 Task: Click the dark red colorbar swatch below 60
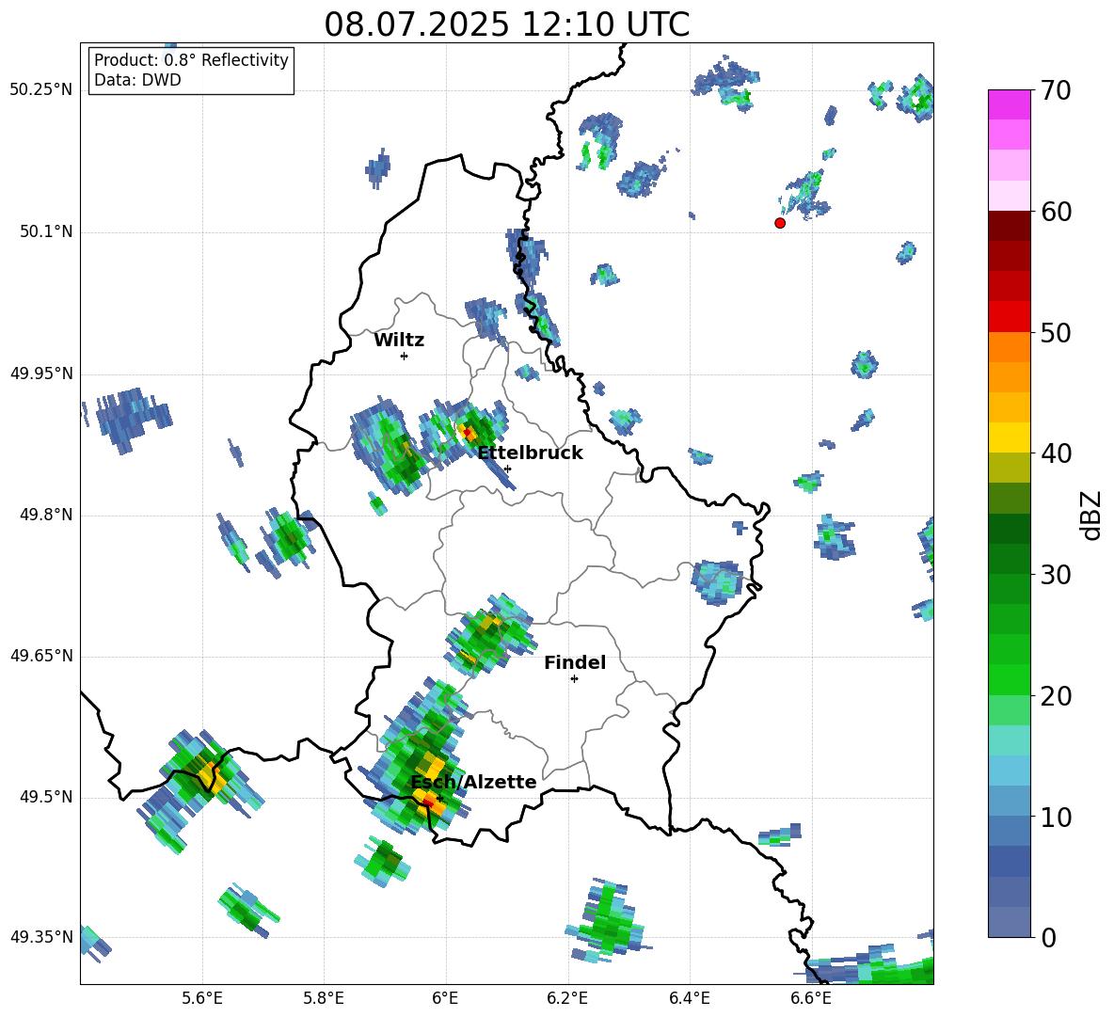(1009, 226)
